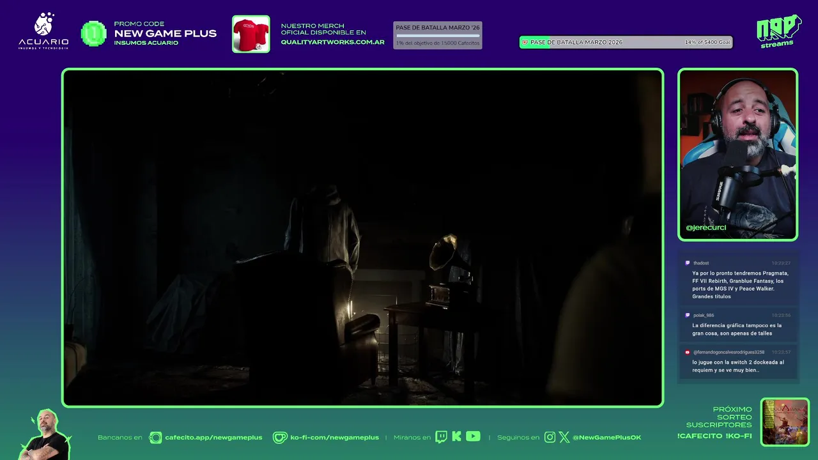
Task: Click the username polak_986 in chat
Action: coord(704,315)
